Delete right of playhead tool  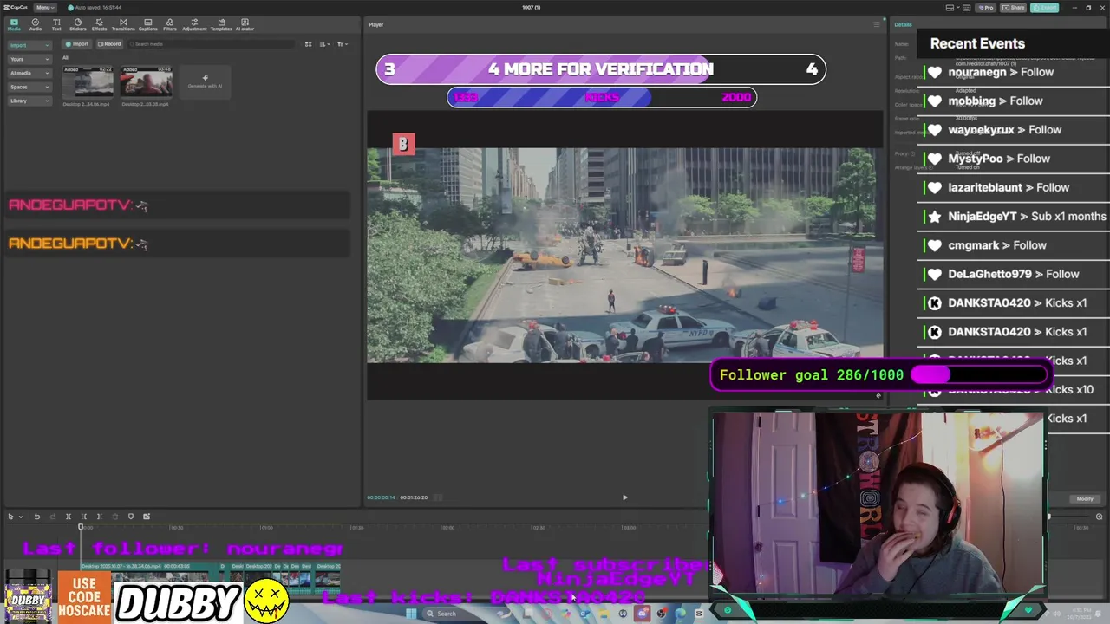tap(99, 517)
